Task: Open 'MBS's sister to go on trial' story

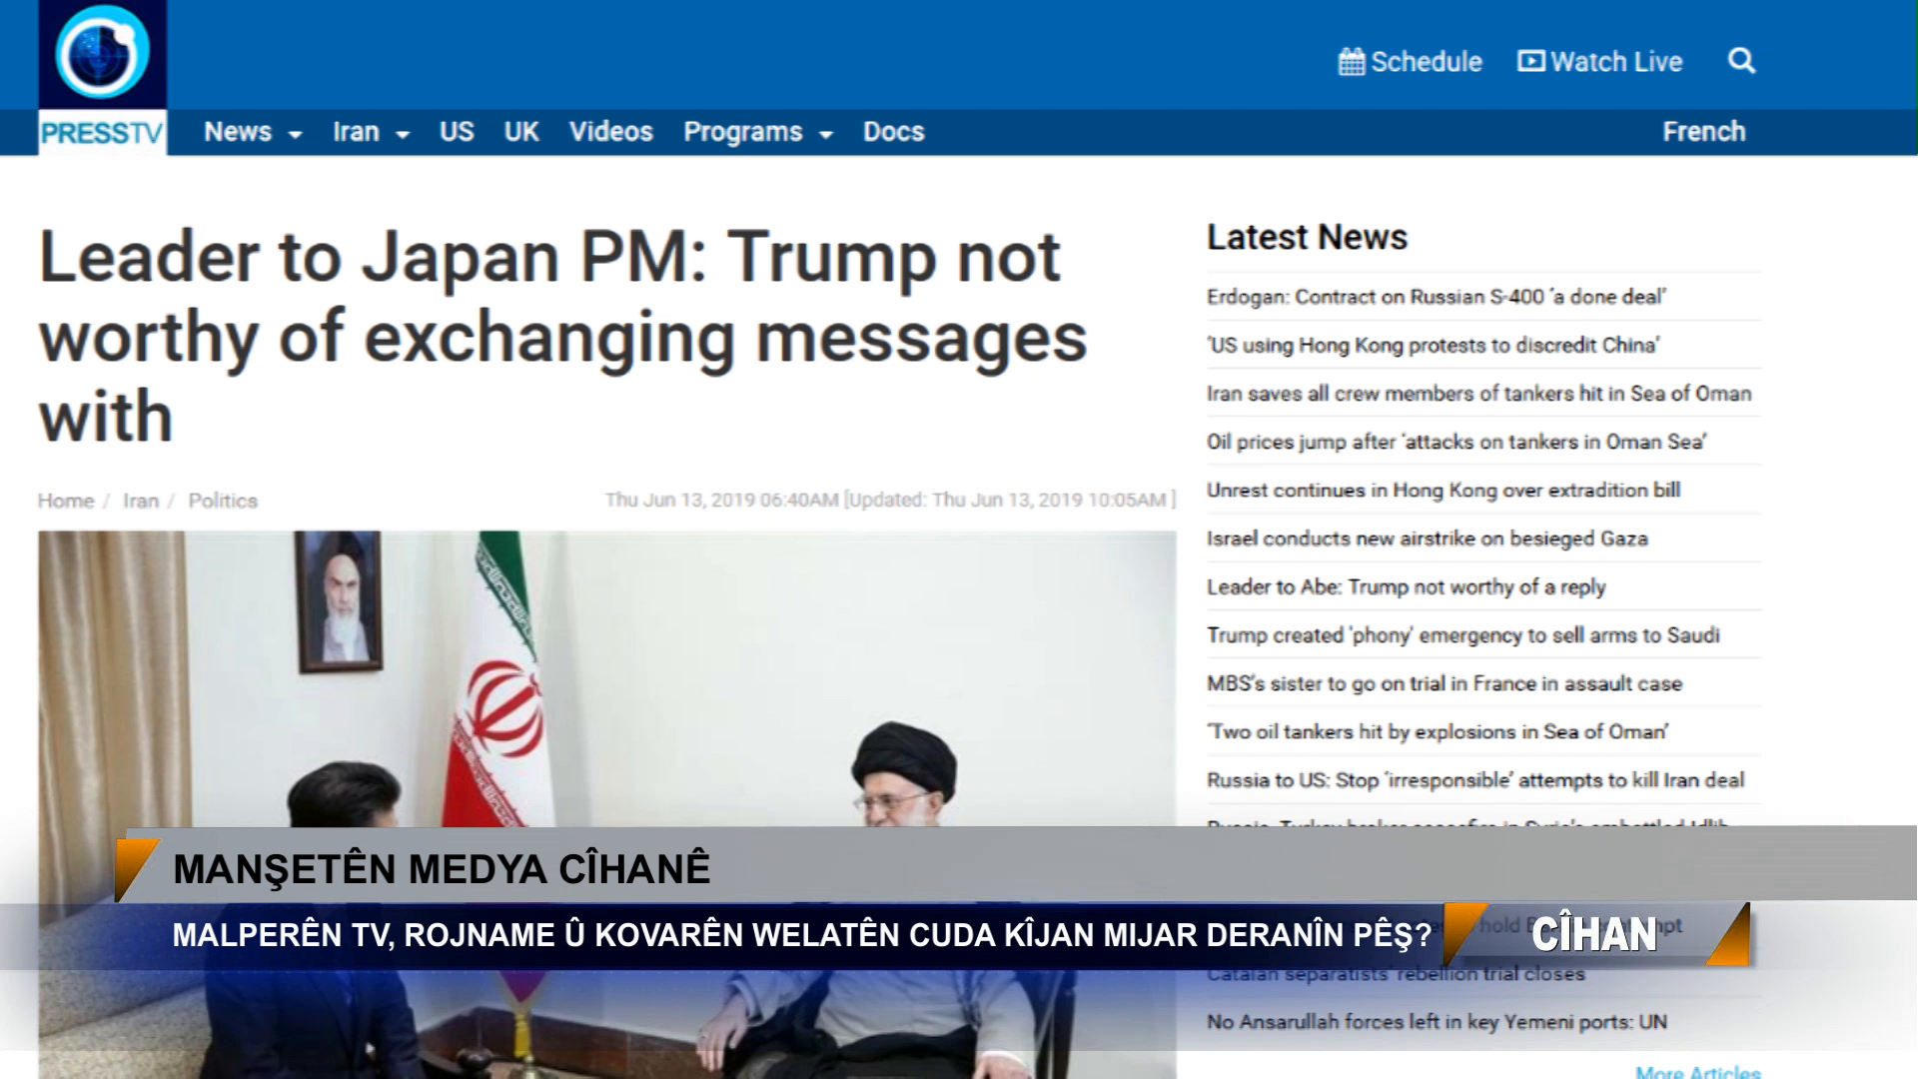Action: [1443, 683]
